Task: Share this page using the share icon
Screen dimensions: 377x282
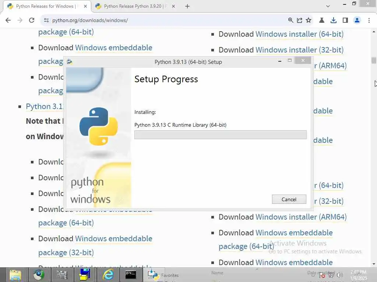Action: [x=299, y=20]
